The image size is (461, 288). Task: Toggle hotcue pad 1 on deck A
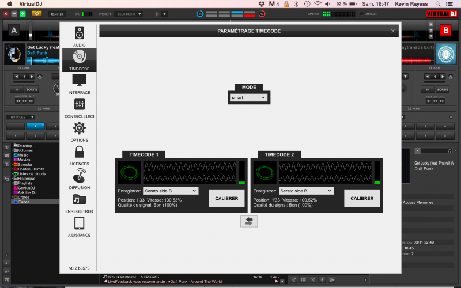16,126
